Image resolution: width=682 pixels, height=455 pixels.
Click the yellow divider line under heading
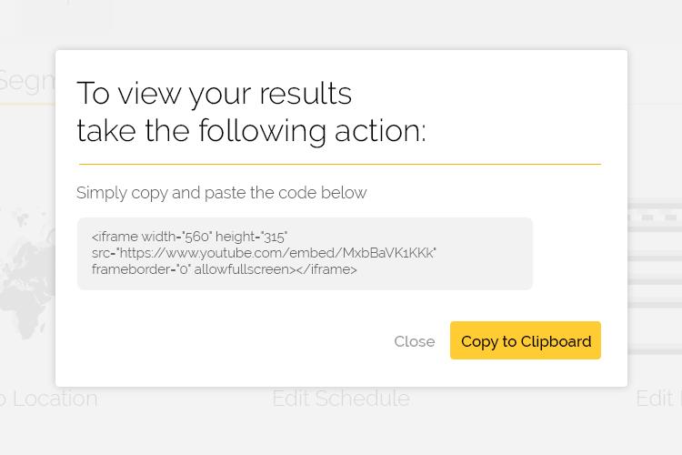(x=340, y=165)
